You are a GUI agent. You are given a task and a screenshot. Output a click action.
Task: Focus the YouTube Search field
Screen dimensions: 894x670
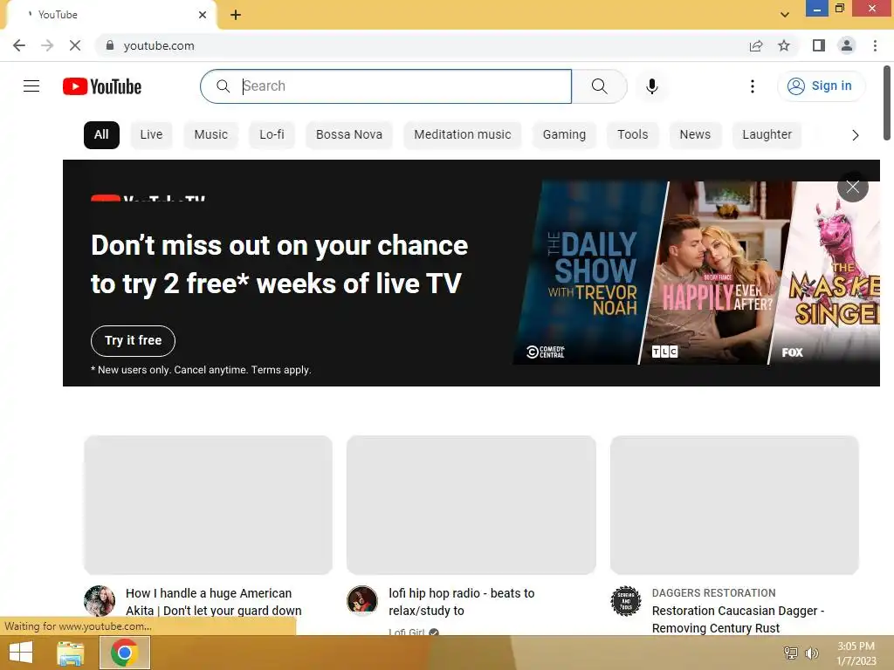(386, 86)
